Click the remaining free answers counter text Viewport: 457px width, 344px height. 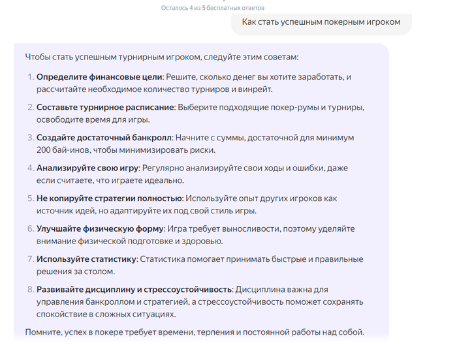click(x=213, y=8)
